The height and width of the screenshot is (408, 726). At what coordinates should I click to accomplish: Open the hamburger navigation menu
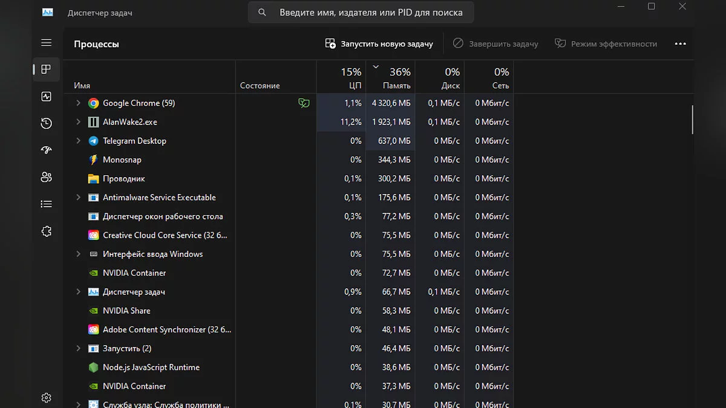point(46,43)
